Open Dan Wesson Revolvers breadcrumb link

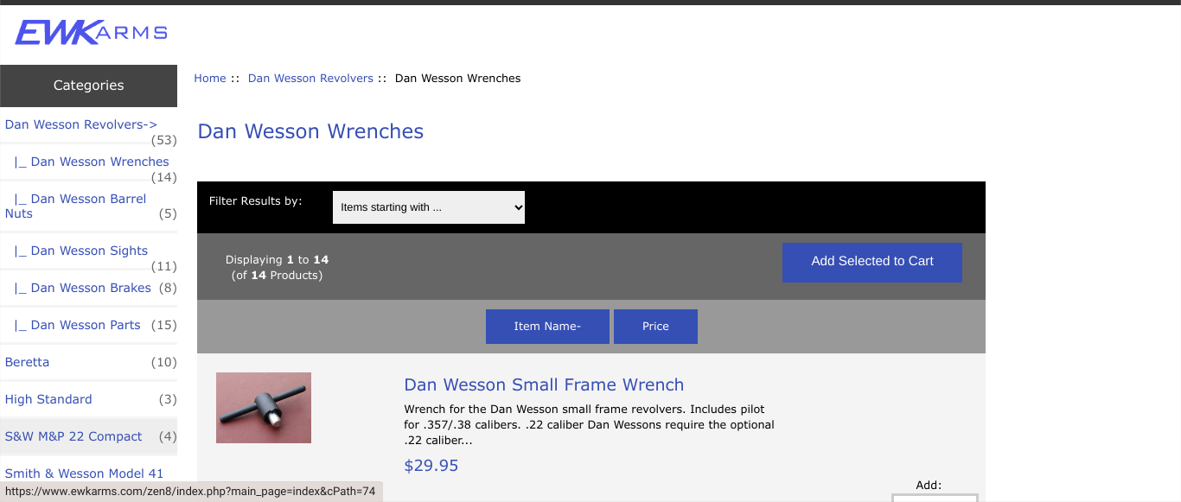310,78
